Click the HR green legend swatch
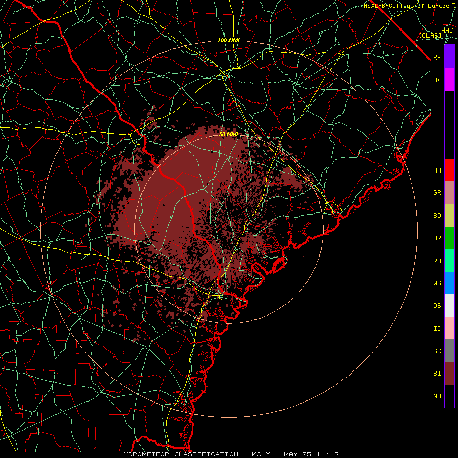 click(449, 238)
